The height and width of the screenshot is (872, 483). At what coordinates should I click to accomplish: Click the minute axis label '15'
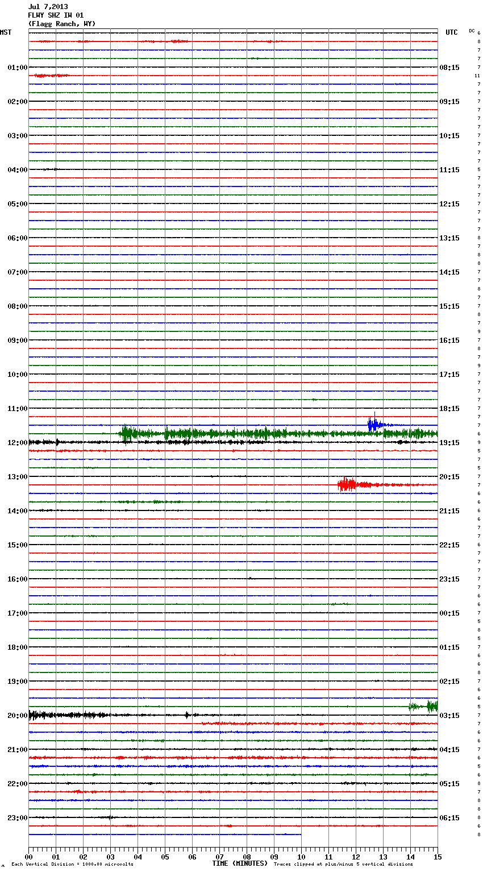coord(438,857)
